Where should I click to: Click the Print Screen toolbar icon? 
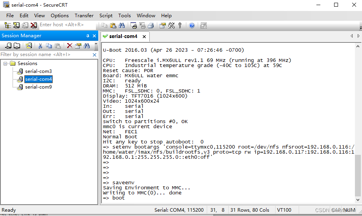pyautogui.click(x=134, y=25)
